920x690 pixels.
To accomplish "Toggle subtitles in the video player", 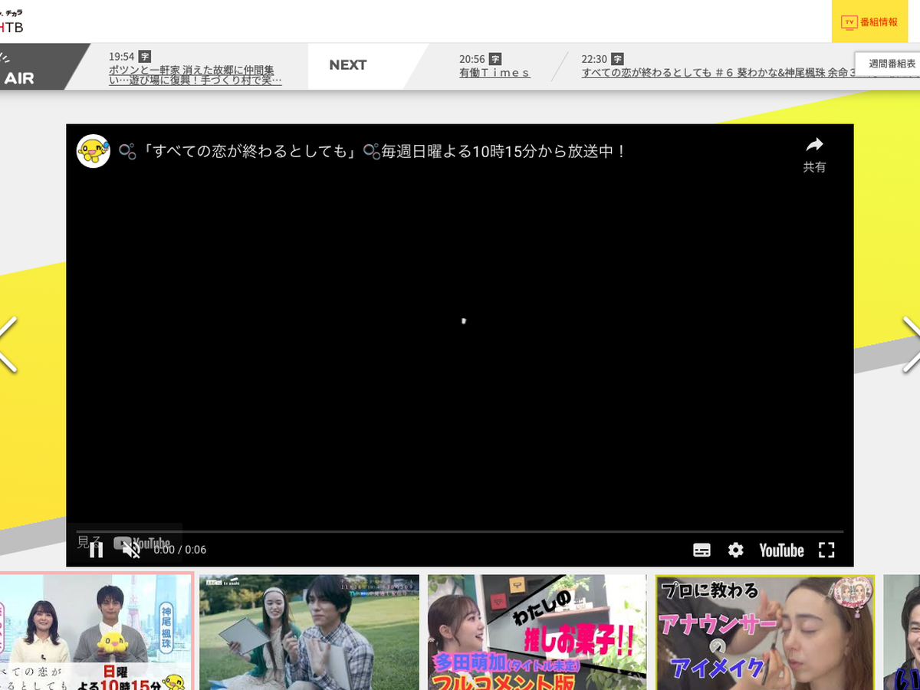I will [x=701, y=550].
